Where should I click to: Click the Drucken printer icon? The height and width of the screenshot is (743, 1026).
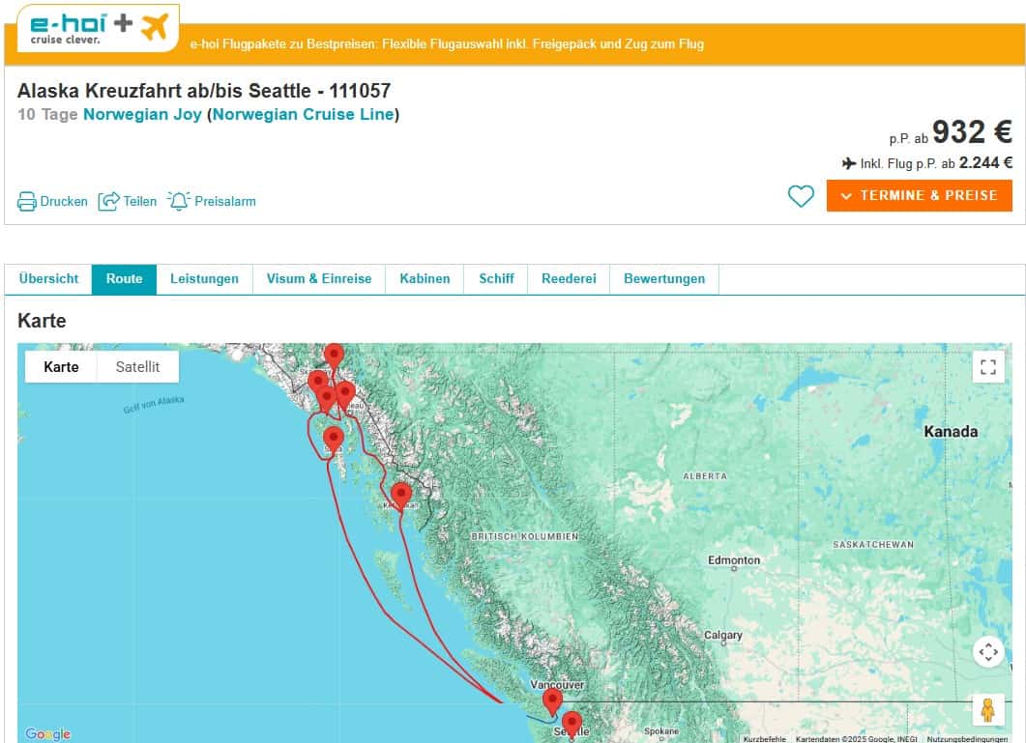coord(27,201)
